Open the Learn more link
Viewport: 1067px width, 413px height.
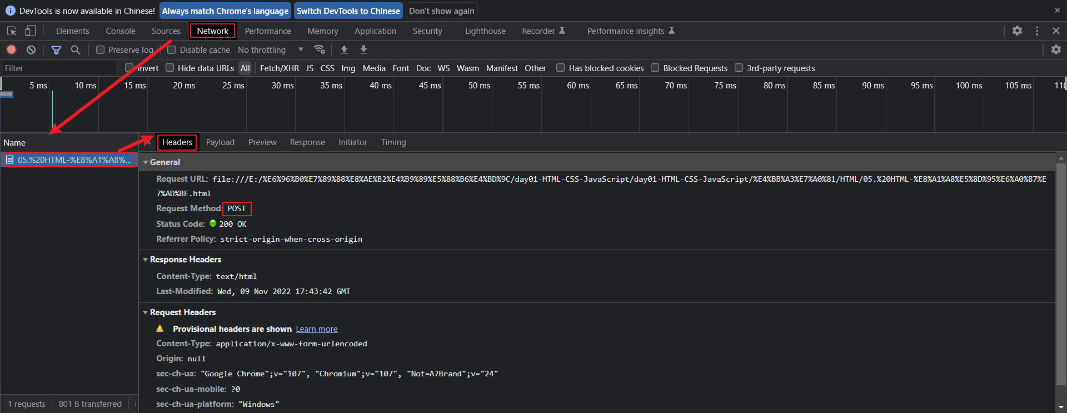[317, 329]
